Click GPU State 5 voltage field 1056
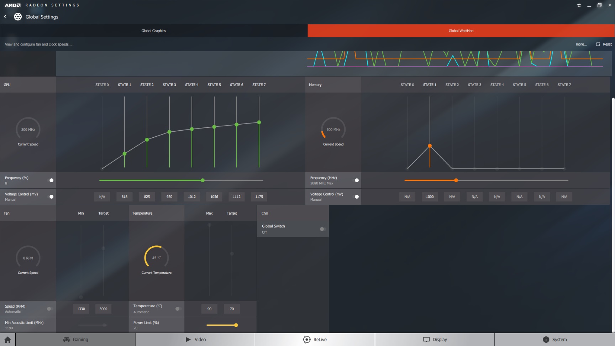Image resolution: width=615 pixels, height=346 pixels. point(214,196)
